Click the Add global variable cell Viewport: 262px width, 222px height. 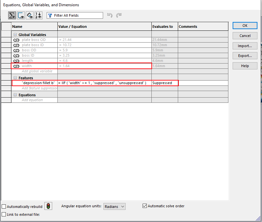[x=37, y=71]
